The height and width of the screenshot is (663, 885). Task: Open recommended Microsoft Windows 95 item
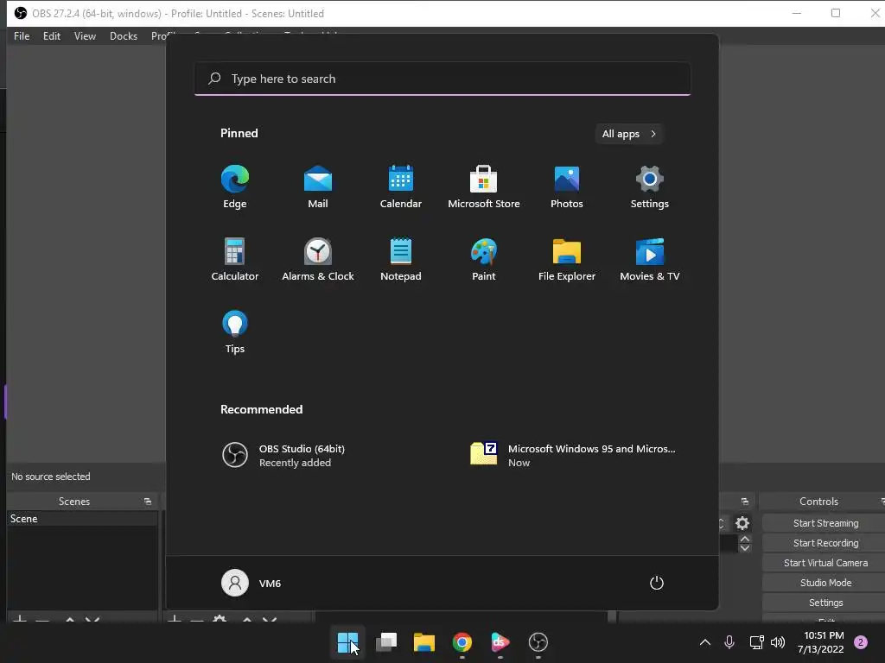point(574,455)
